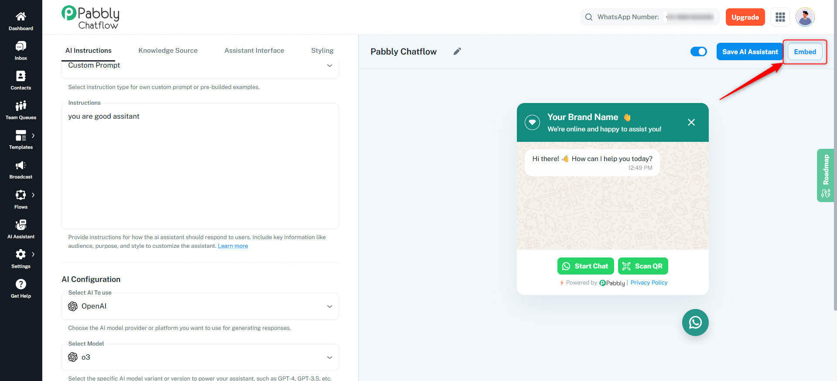Click the Get Help question icon
The image size is (837, 381).
click(x=21, y=284)
